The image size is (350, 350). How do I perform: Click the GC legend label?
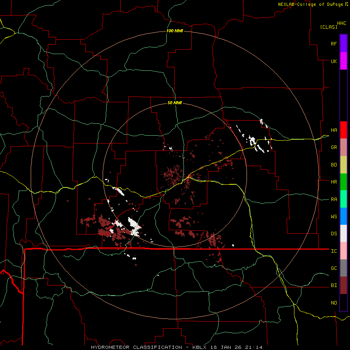pos(334,268)
